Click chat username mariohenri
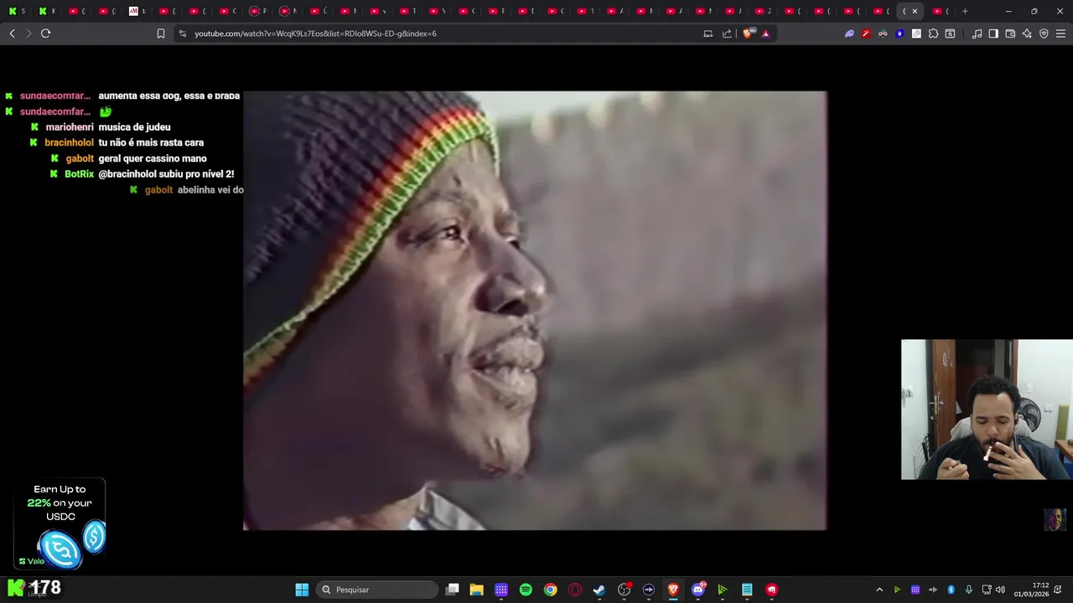 [x=70, y=127]
